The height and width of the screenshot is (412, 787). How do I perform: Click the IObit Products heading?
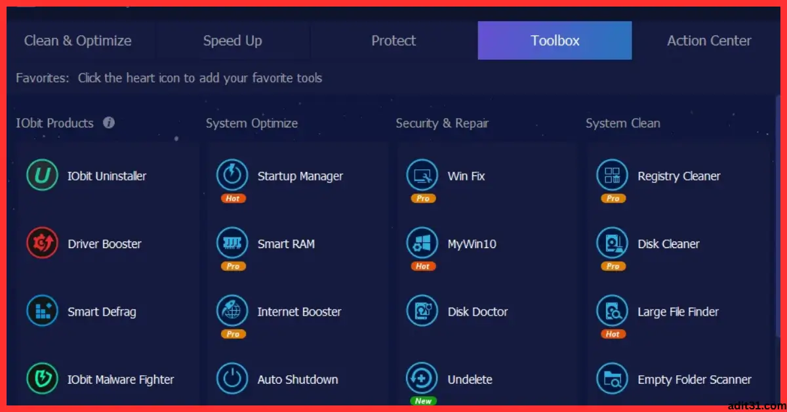(55, 123)
